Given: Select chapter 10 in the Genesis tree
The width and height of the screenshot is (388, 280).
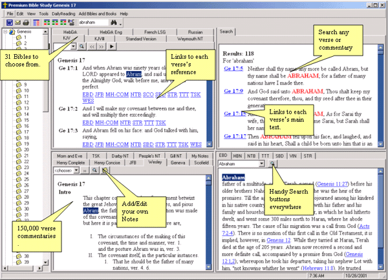Looking at the screenshot, I should click(x=27, y=90).
